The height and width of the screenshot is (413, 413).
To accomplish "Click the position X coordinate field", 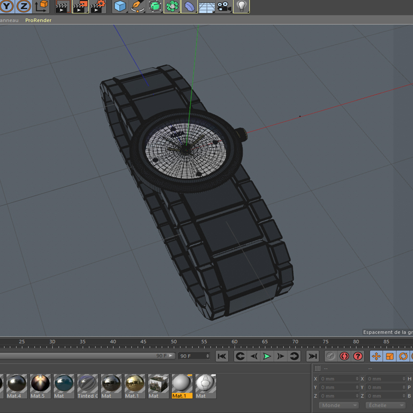I will 339,379.
